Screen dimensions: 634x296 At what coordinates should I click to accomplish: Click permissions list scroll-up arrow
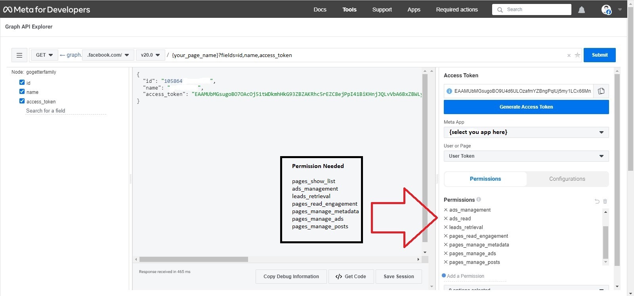pyautogui.click(x=605, y=212)
